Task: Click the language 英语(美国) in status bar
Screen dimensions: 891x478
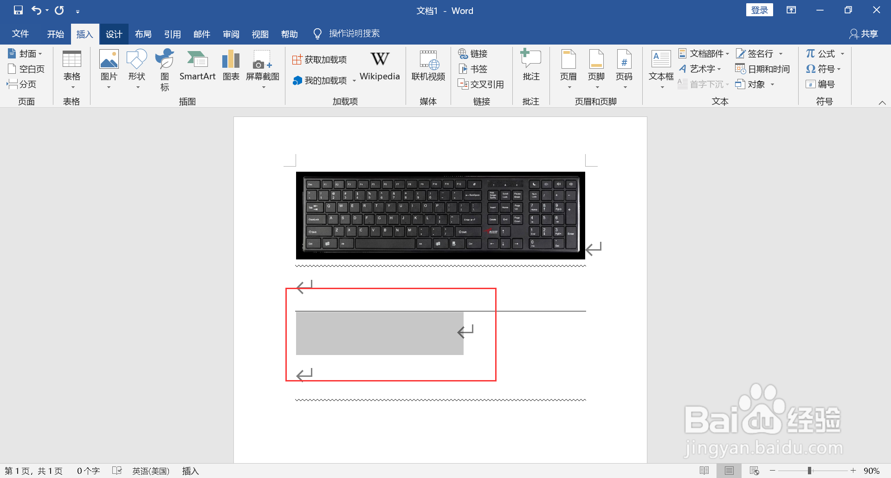Action: click(x=151, y=471)
